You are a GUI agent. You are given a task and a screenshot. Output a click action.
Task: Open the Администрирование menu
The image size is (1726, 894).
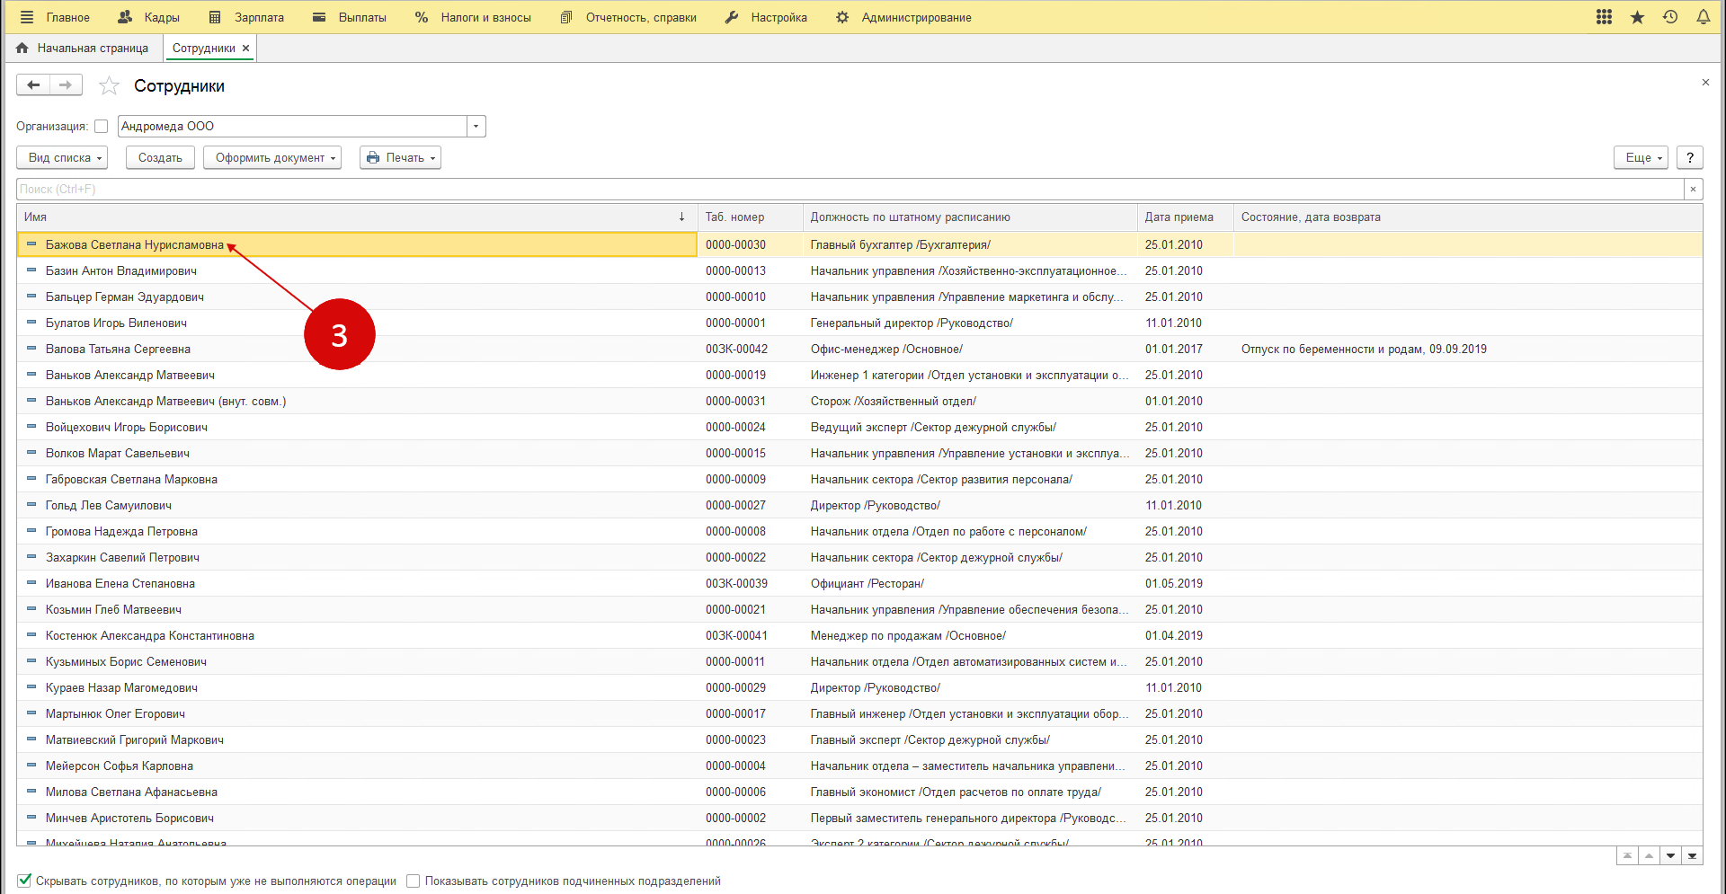(903, 17)
